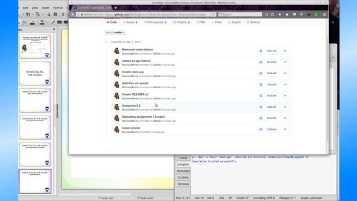Open 'Uploading assignment 1 project' commit link
This screenshot has width=357, height=201.
(143, 117)
